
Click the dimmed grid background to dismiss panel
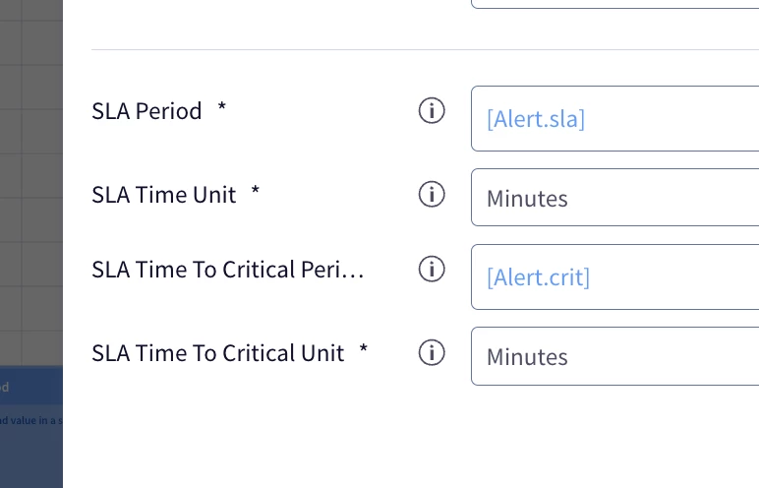click(x=31, y=184)
